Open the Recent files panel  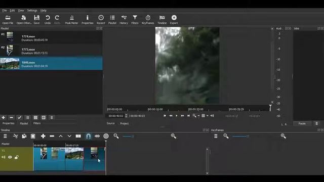coord(101,20)
